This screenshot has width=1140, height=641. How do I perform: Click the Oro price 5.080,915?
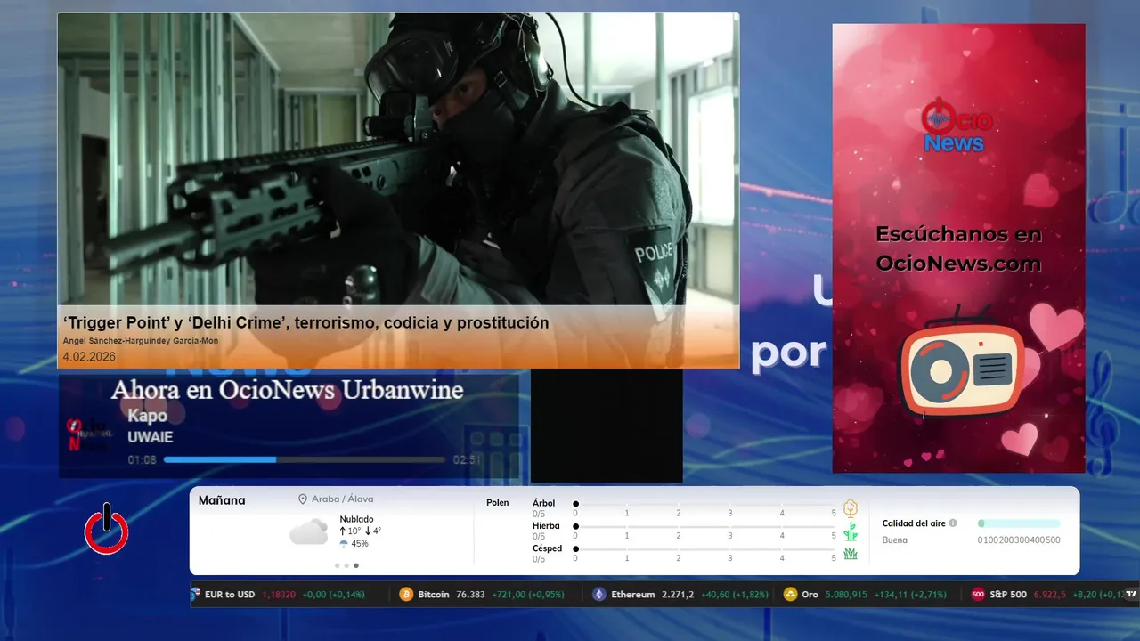click(846, 595)
